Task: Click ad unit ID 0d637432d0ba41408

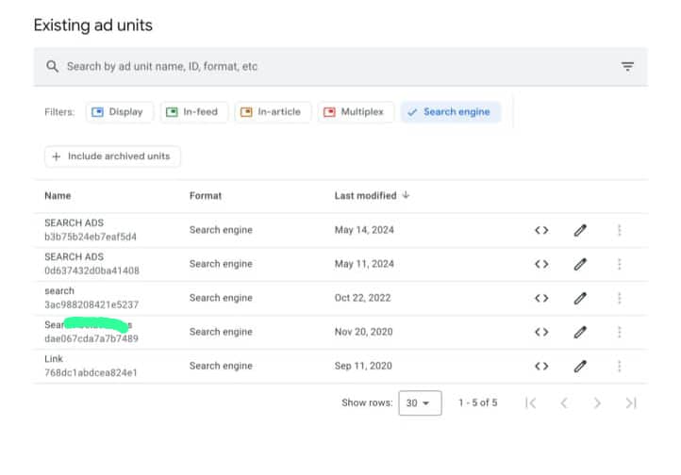Action: click(91, 270)
